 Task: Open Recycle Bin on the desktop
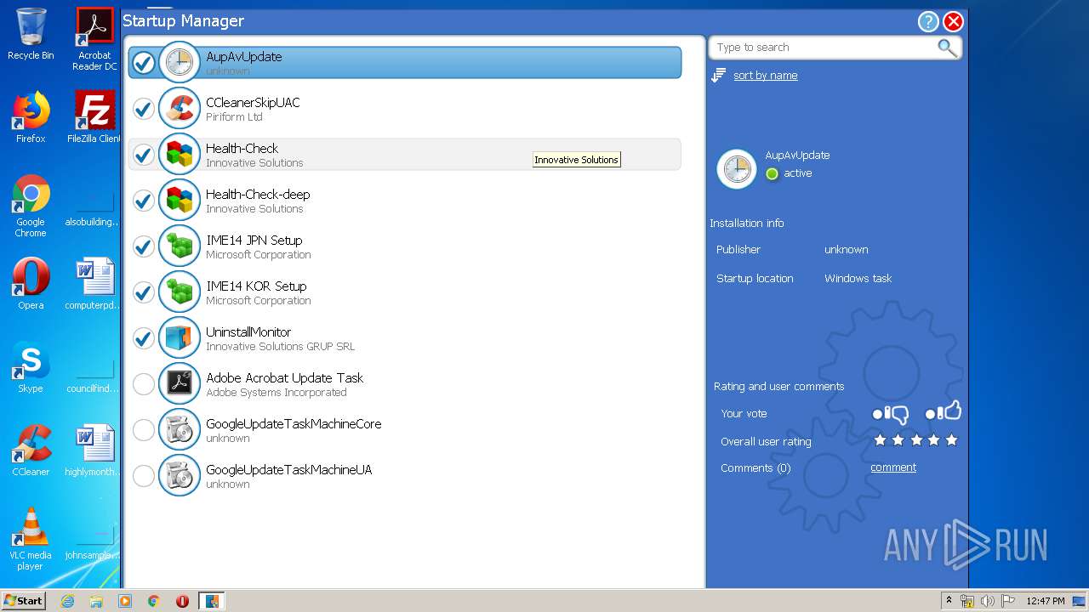tap(31, 34)
